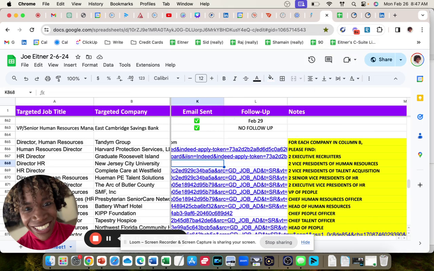Screen dimensions: 434x271
Task: Stop the Loom recording
Action: click(96, 238)
